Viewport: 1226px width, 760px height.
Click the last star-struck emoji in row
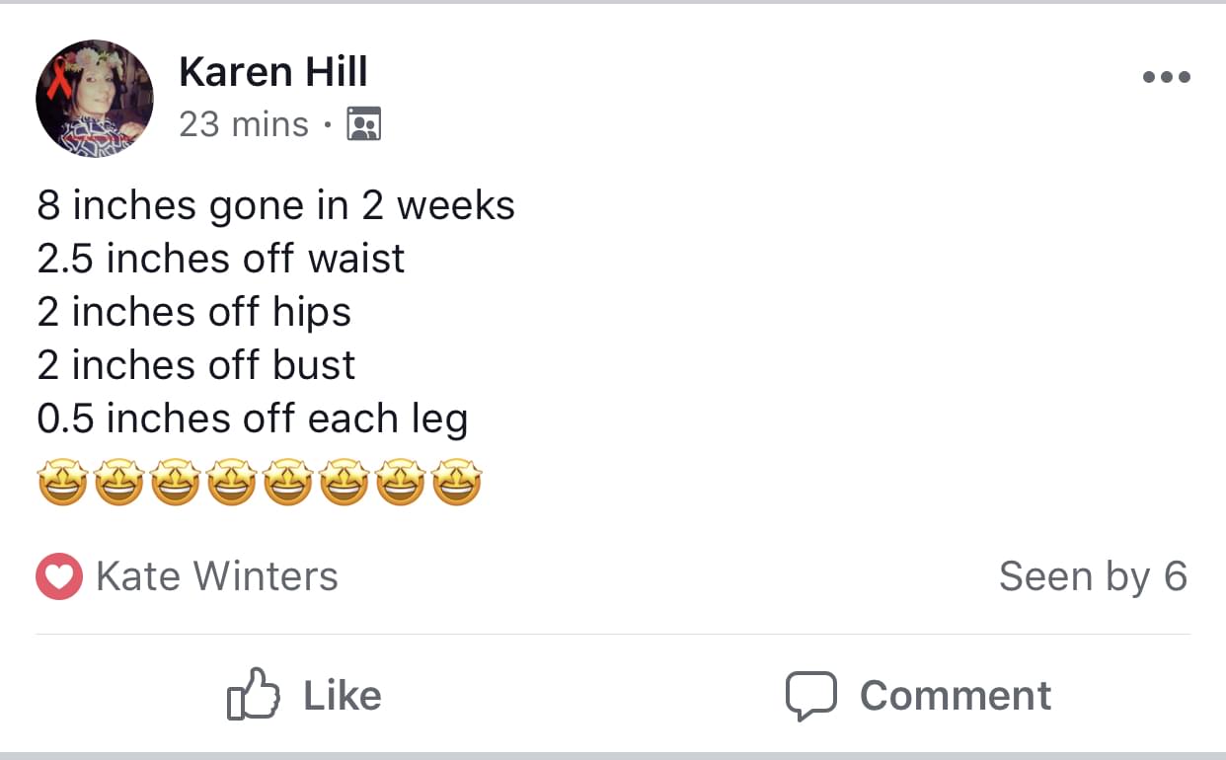pos(457,482)
